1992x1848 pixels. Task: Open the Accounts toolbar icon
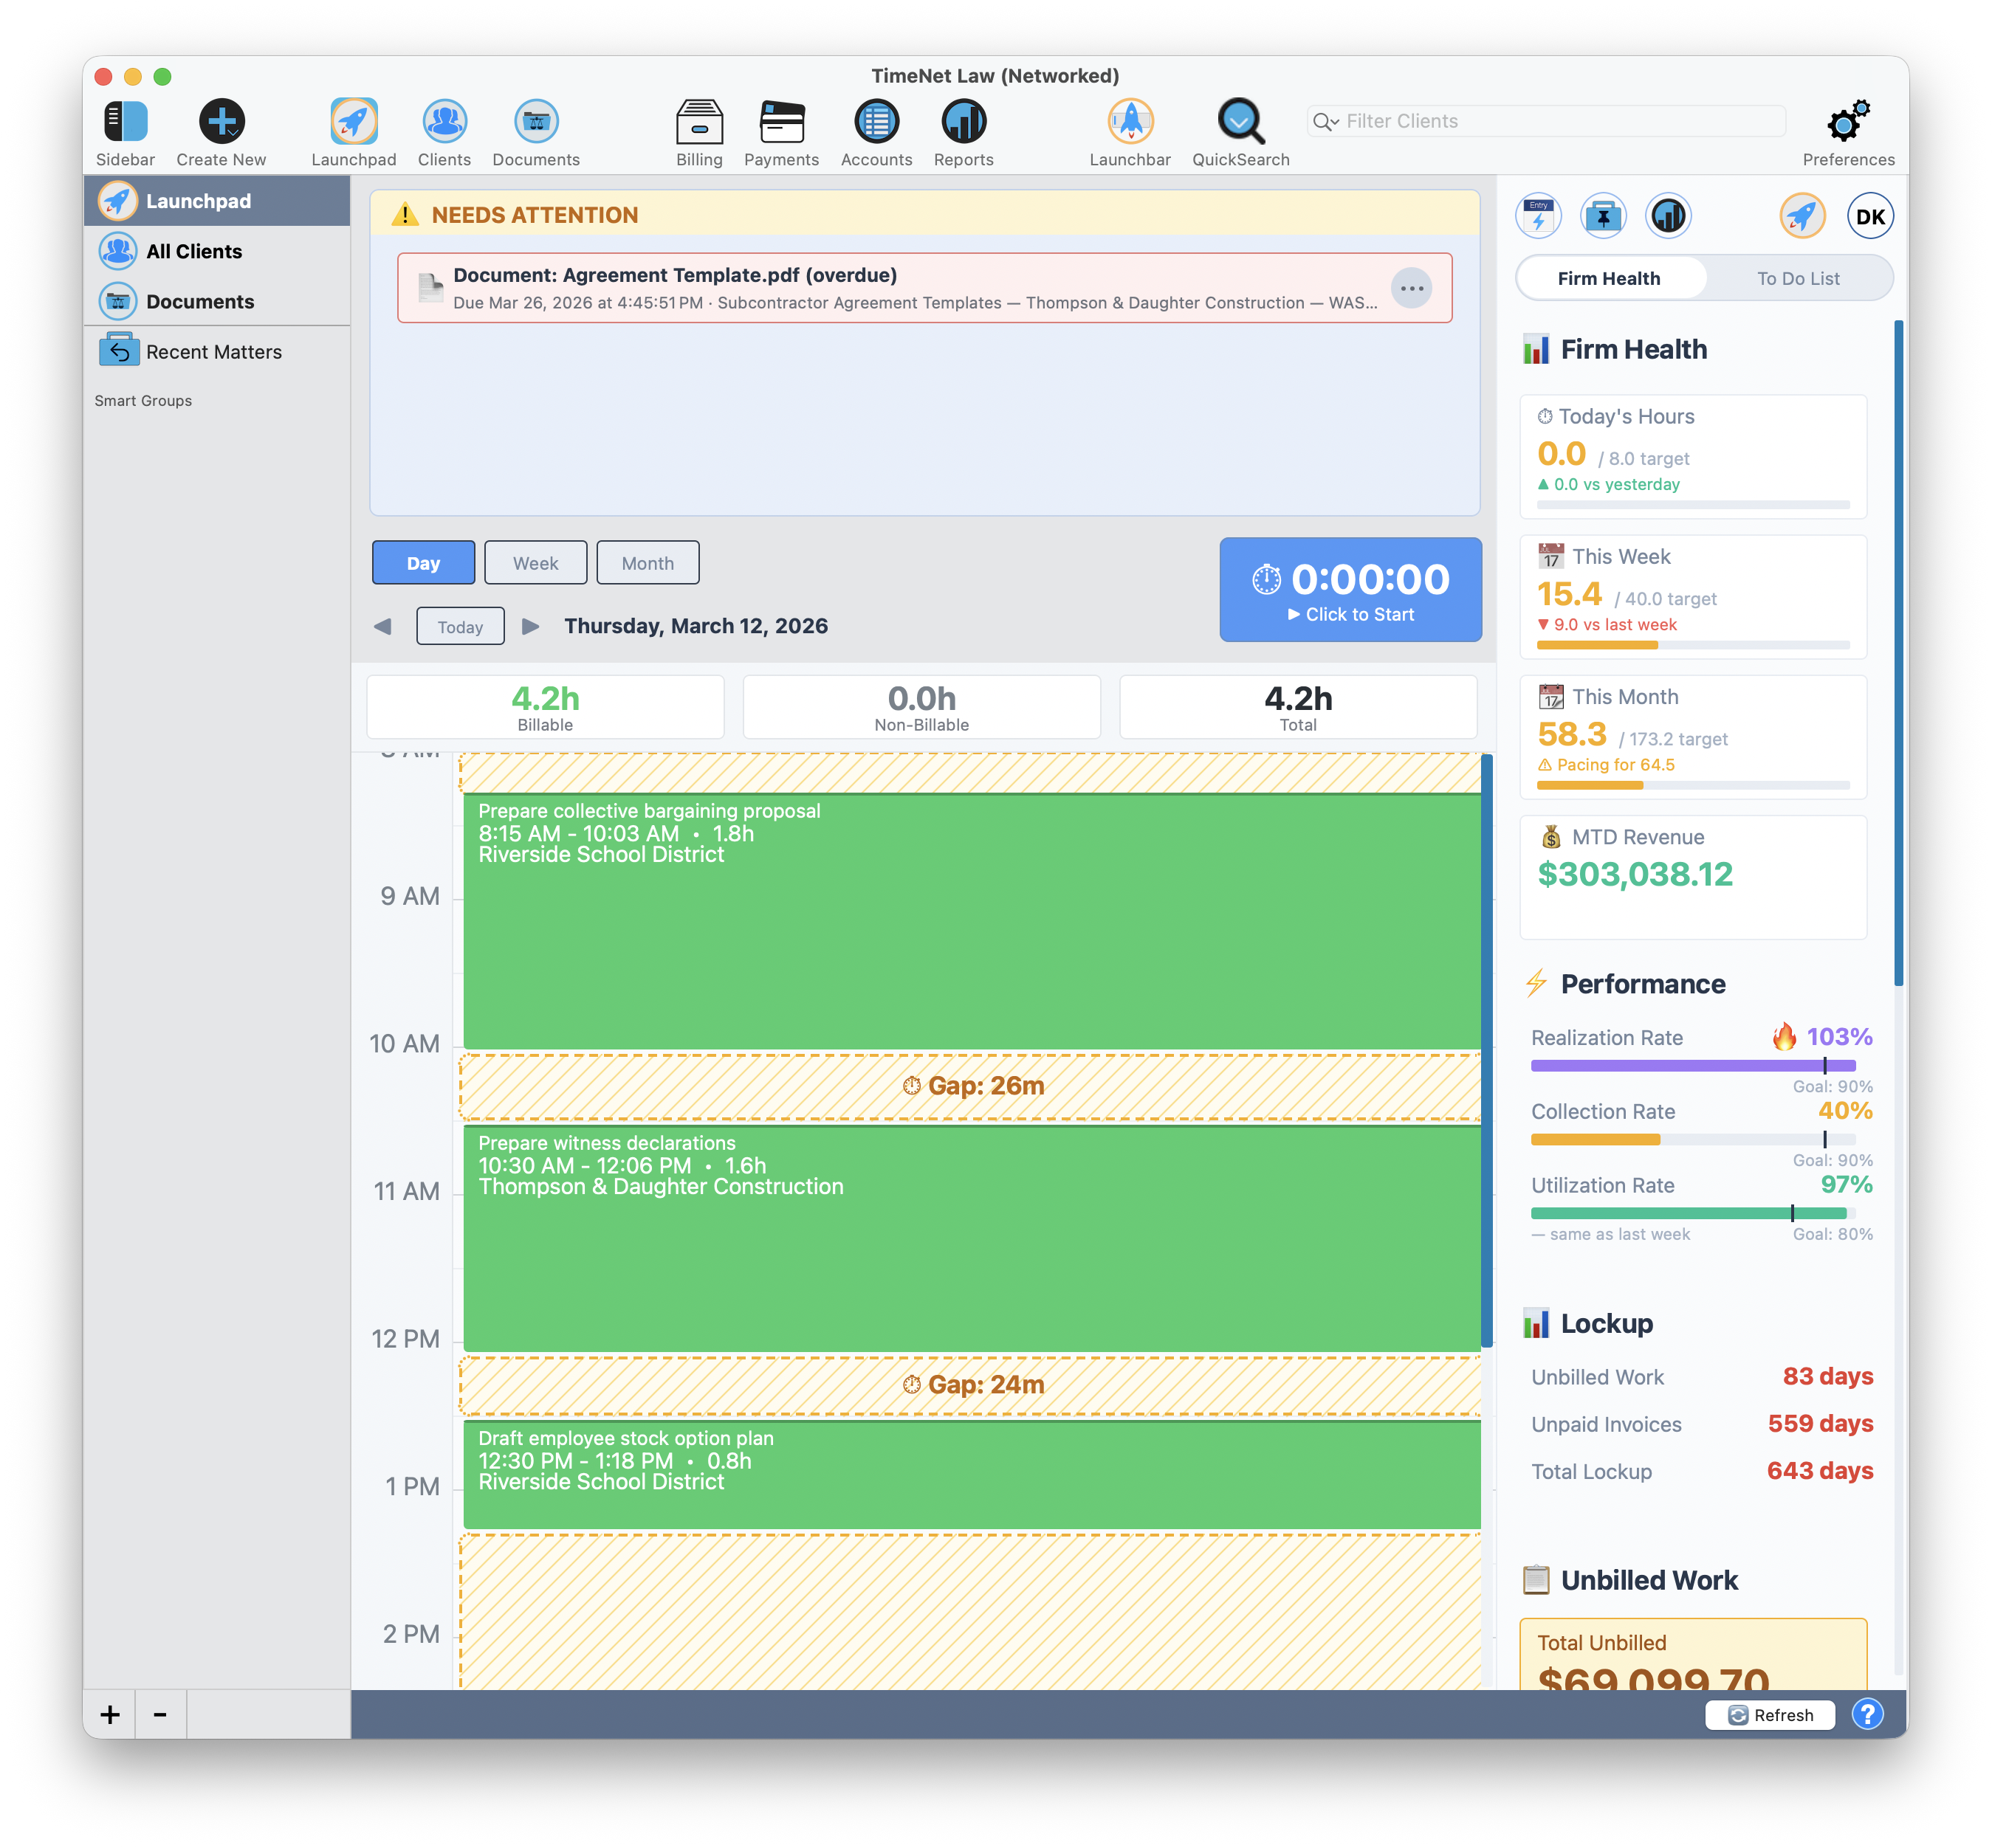coord(876,120)
